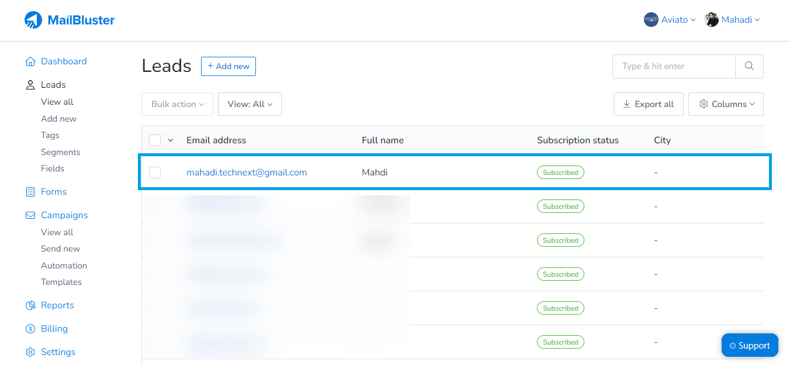Open Automation under Campaigns
790x365 pixels.
coord(64,266)
